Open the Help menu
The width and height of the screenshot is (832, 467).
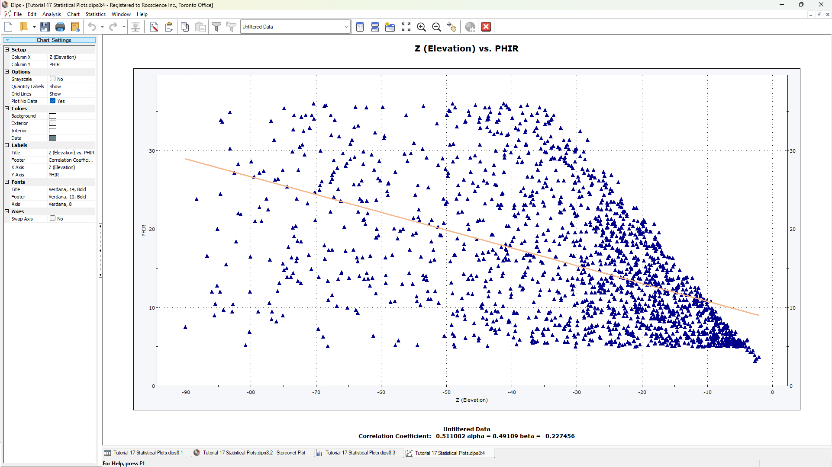[142, 14]
